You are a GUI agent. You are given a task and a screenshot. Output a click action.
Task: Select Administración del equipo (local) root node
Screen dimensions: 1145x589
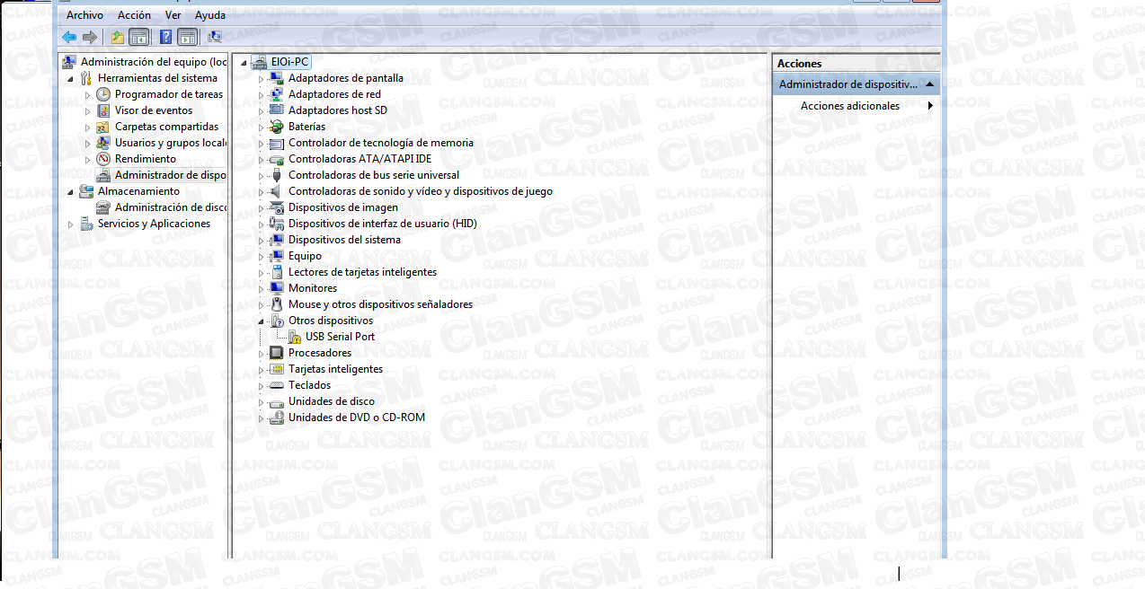(154, 62)
